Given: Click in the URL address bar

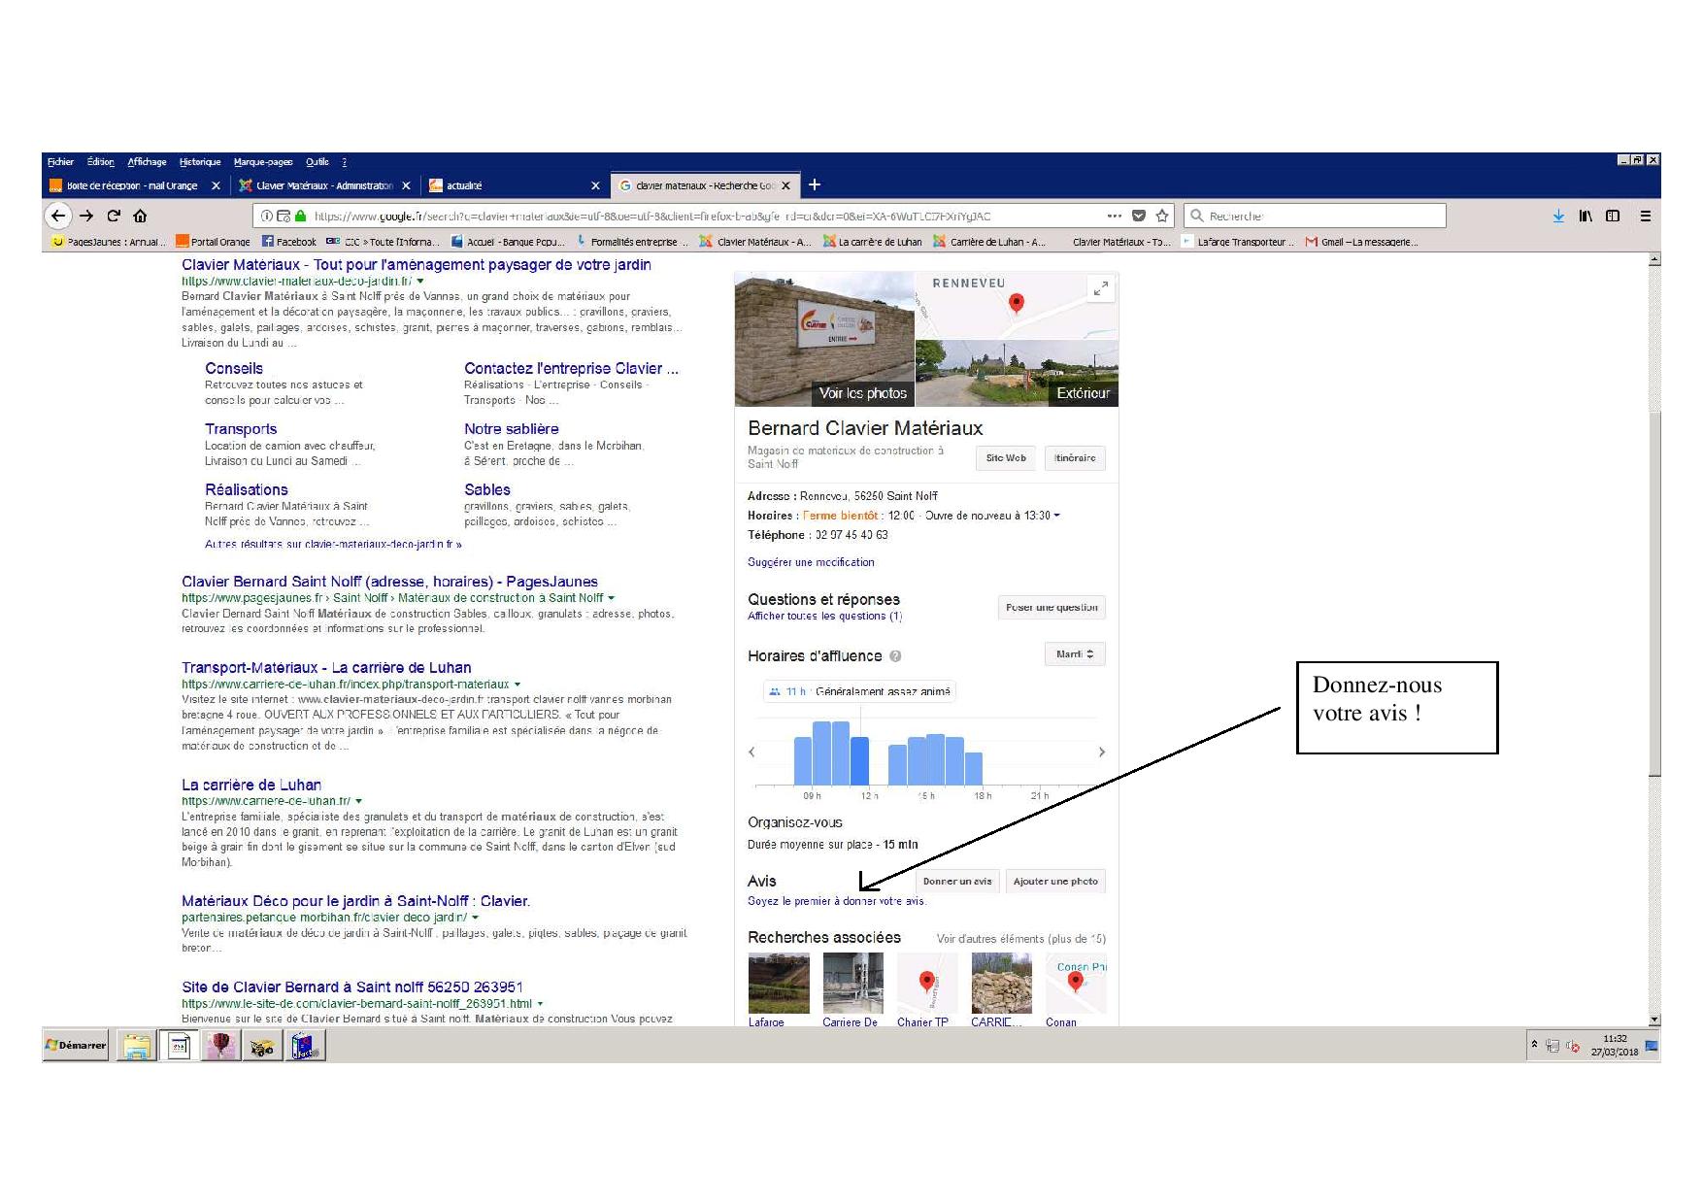Looking at the screenshot, I should [x=680, y=216].
